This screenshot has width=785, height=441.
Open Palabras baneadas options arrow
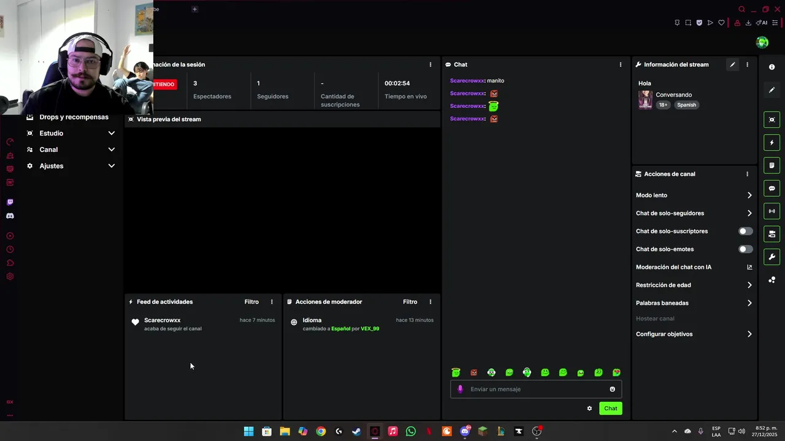pyautogui.click(x=749, y=303)
